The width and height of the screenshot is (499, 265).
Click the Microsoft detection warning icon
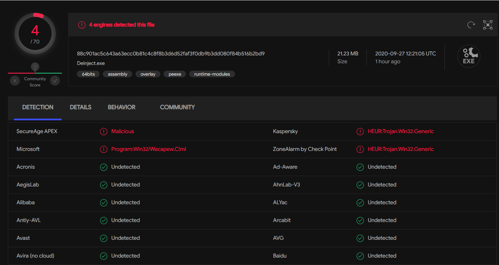coord(104,149)
